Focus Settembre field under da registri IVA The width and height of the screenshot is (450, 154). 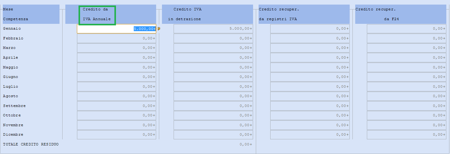coord(310,106)
